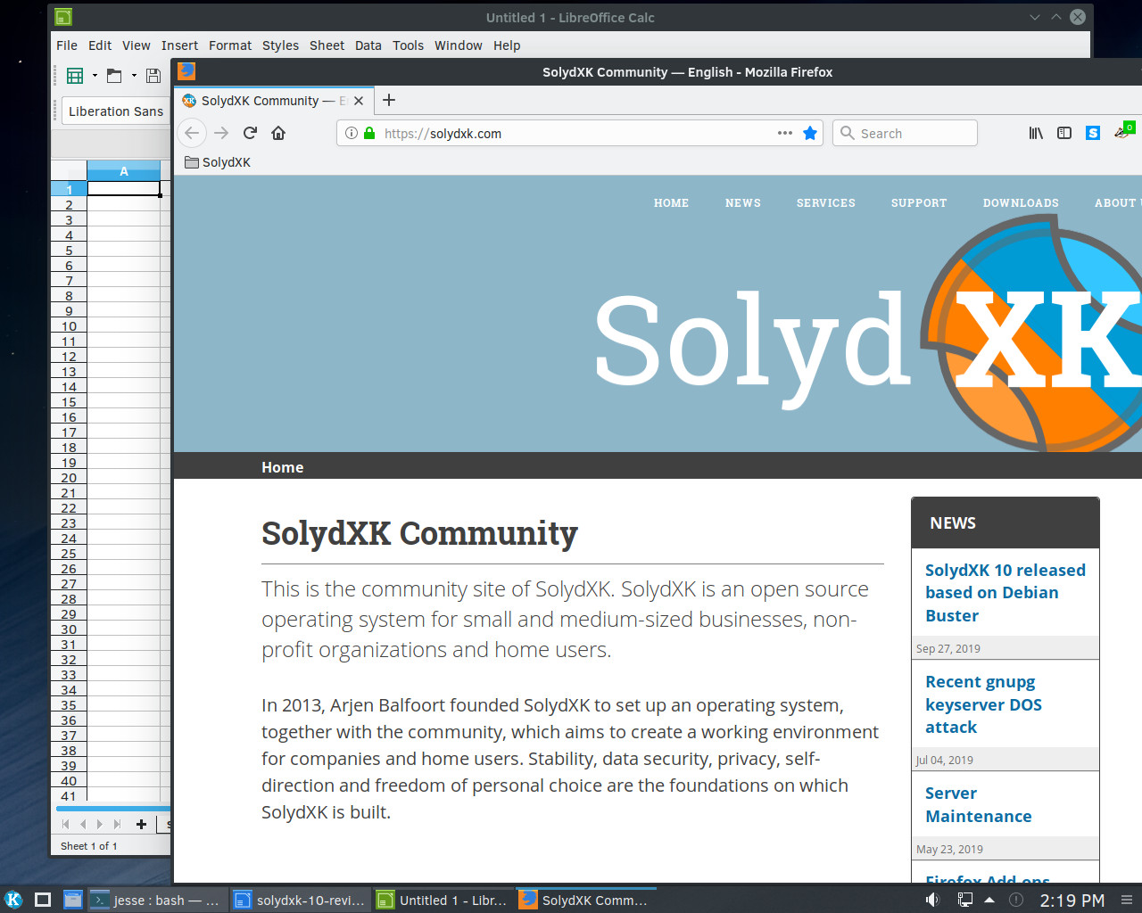Screen dimensions: 1142x913
Task: Open page actions three-dot menu
Action: pos(785,133)
